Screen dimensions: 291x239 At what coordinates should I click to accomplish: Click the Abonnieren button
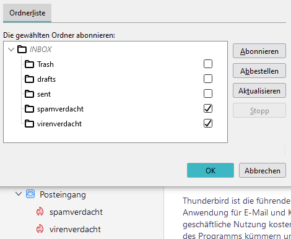pos(259,51)
